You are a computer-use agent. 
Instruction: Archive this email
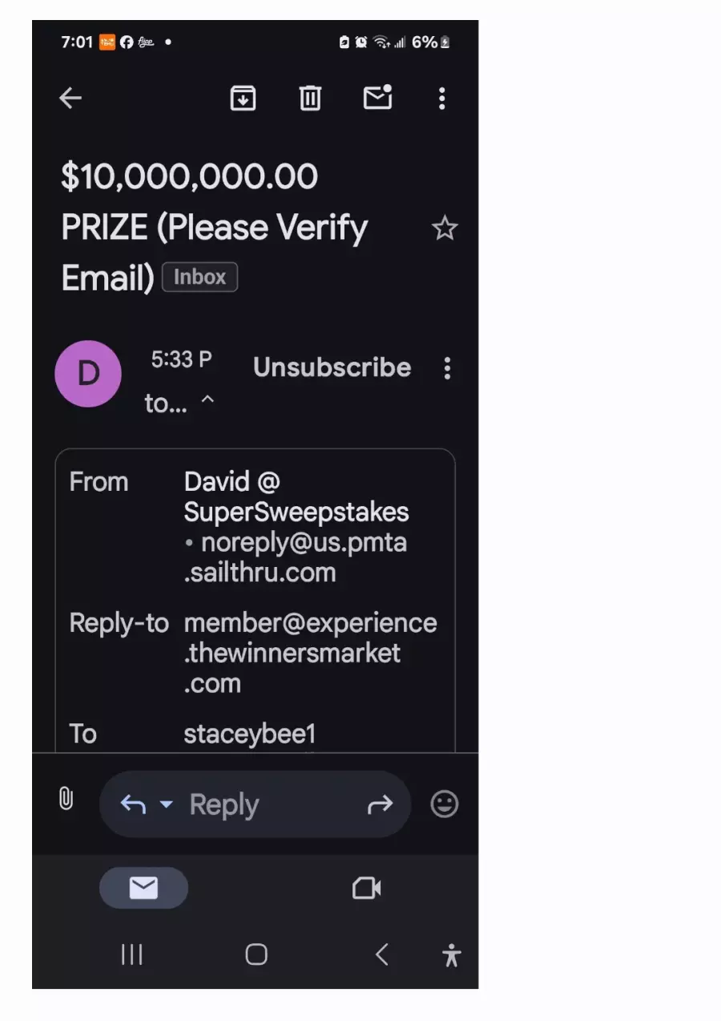pyautogui.click(x=243, y=98)
